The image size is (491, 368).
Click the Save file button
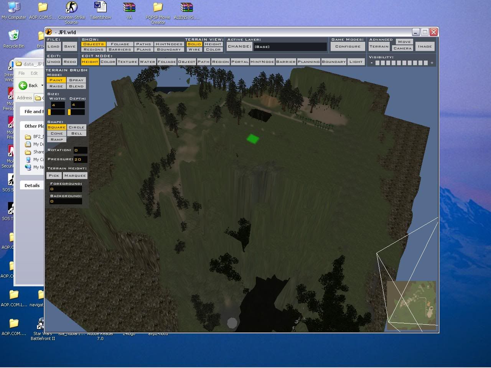(x=70, y=46)
